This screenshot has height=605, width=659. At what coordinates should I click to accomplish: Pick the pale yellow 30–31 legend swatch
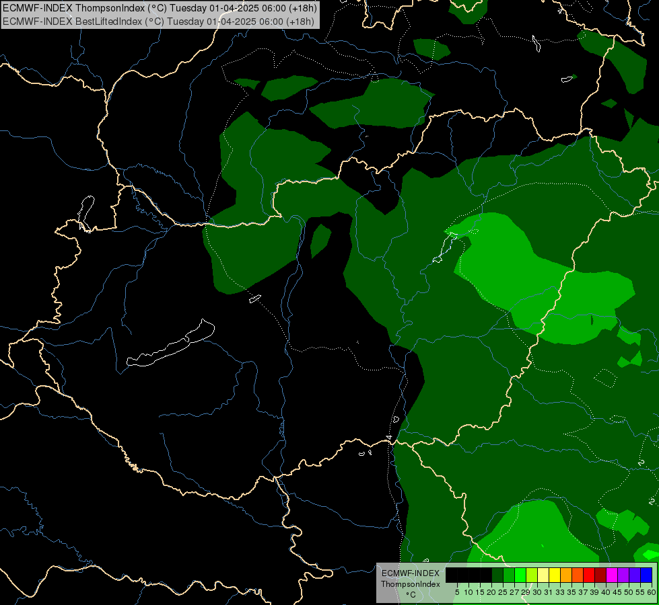coord(543,575)
